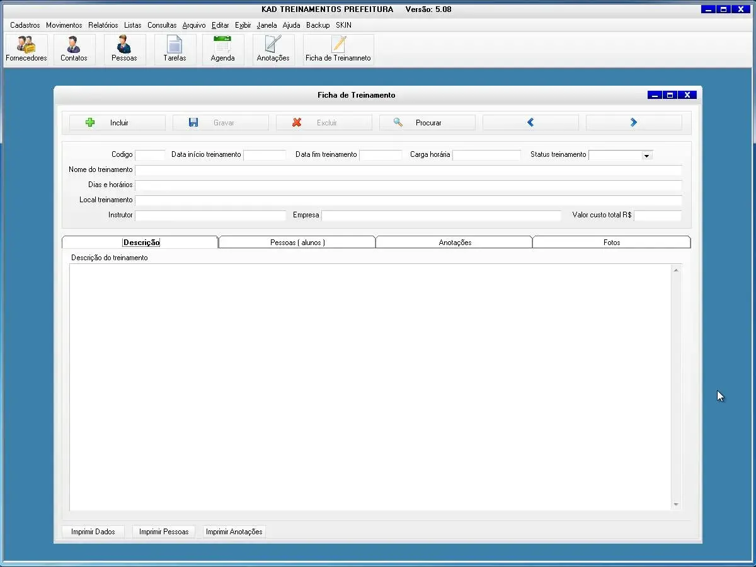The image size is (756, 567).
Task: Click inside the Descrição do treinamento text area
Action: 370,387
